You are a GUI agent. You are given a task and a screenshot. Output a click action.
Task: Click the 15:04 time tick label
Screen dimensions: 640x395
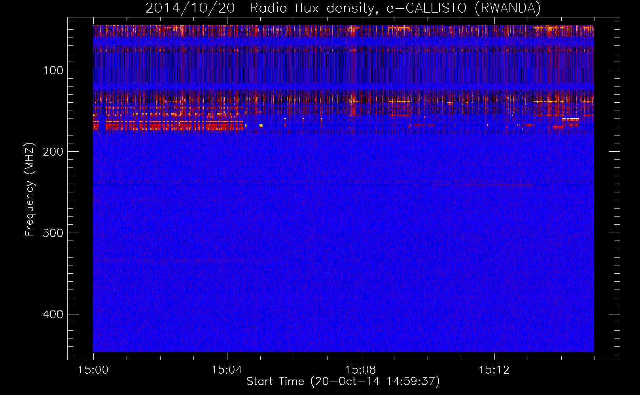227,370
